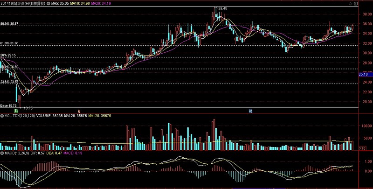The image size is (373, 189).
Task: Click the 23.6% Fibonacci level label
Action: pyautogui.click(x=9, y=82)
